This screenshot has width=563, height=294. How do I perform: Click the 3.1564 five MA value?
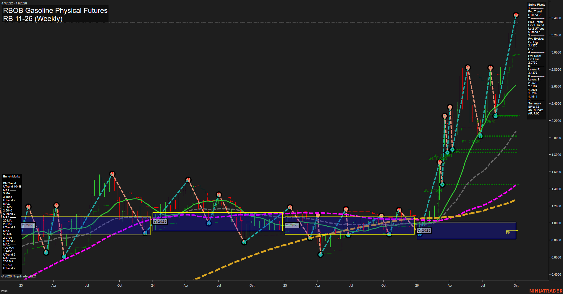pos(8,197)
